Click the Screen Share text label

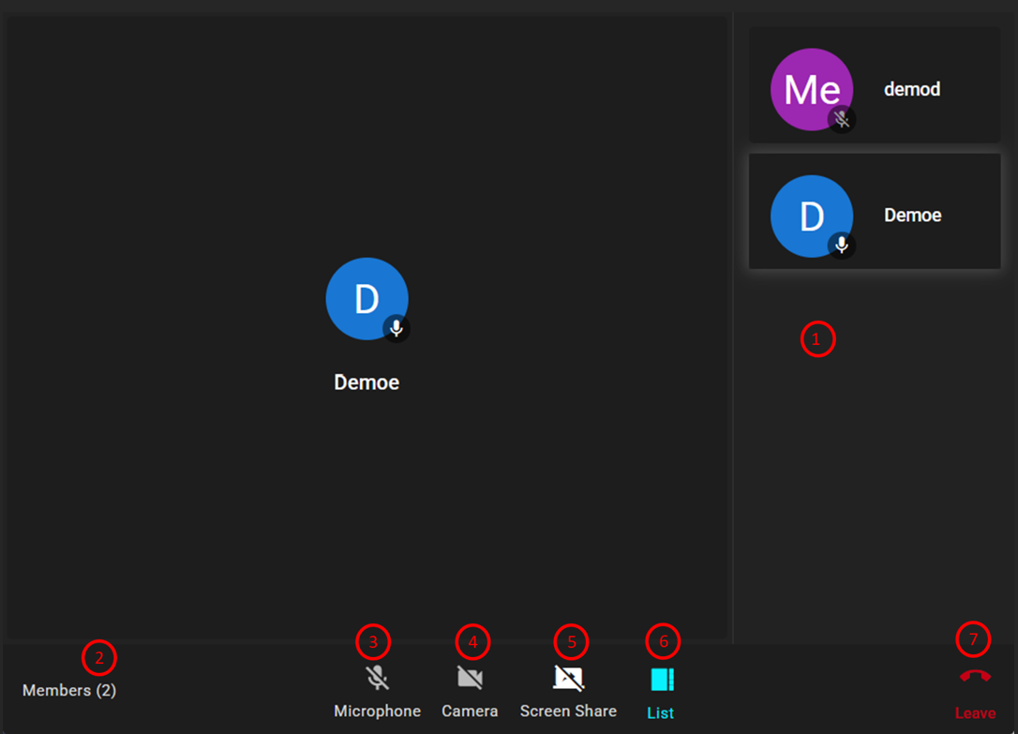(x=568, y=712)
